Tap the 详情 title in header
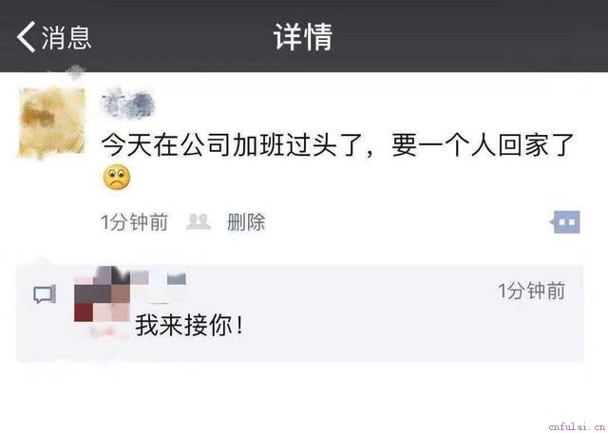This screenshot has height=433, width=608. coord(303,37)
